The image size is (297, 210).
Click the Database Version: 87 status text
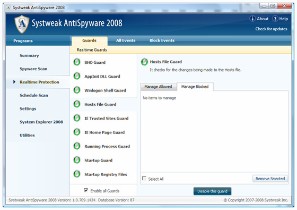click(116, 200)
